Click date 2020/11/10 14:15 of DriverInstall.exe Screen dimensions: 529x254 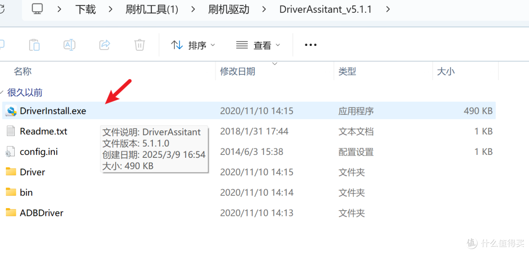click(x=256, y=111)
